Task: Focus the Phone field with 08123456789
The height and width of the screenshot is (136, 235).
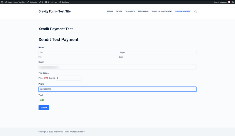Action: [x=117, y=89]
